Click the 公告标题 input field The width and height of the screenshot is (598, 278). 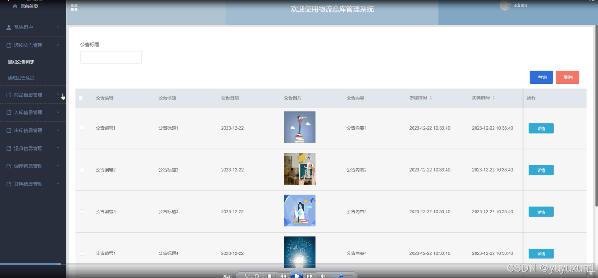pyautogui.click(x=110, y=57)
